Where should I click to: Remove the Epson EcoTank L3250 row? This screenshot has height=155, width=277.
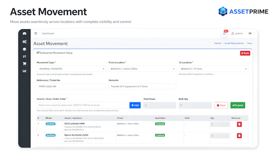coord(239,136)
